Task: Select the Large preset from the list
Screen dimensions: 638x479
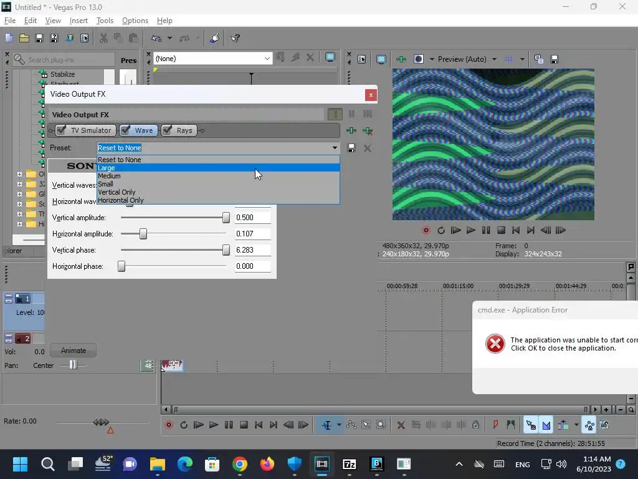Action: point(219,168)
